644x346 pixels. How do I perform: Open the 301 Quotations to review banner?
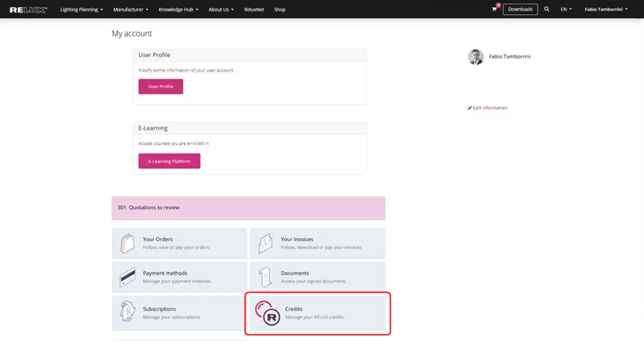[x=249, y=207]
